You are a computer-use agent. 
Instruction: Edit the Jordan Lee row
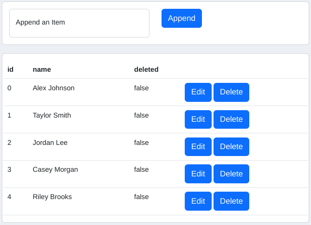coord(198,147)
